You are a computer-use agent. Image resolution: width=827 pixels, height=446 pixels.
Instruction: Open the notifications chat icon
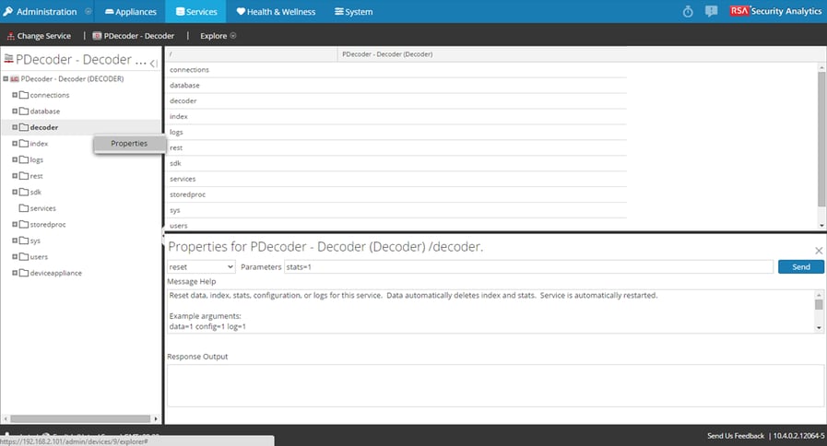click(x=711, y=12)
